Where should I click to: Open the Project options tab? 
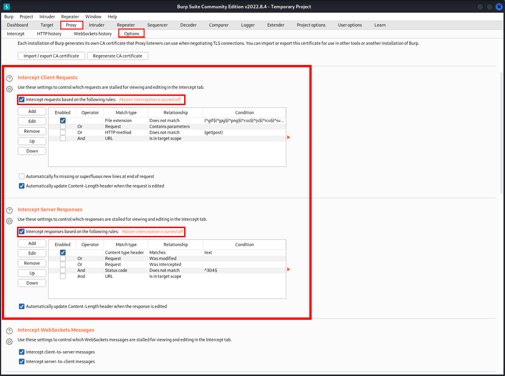click(311, 25)
